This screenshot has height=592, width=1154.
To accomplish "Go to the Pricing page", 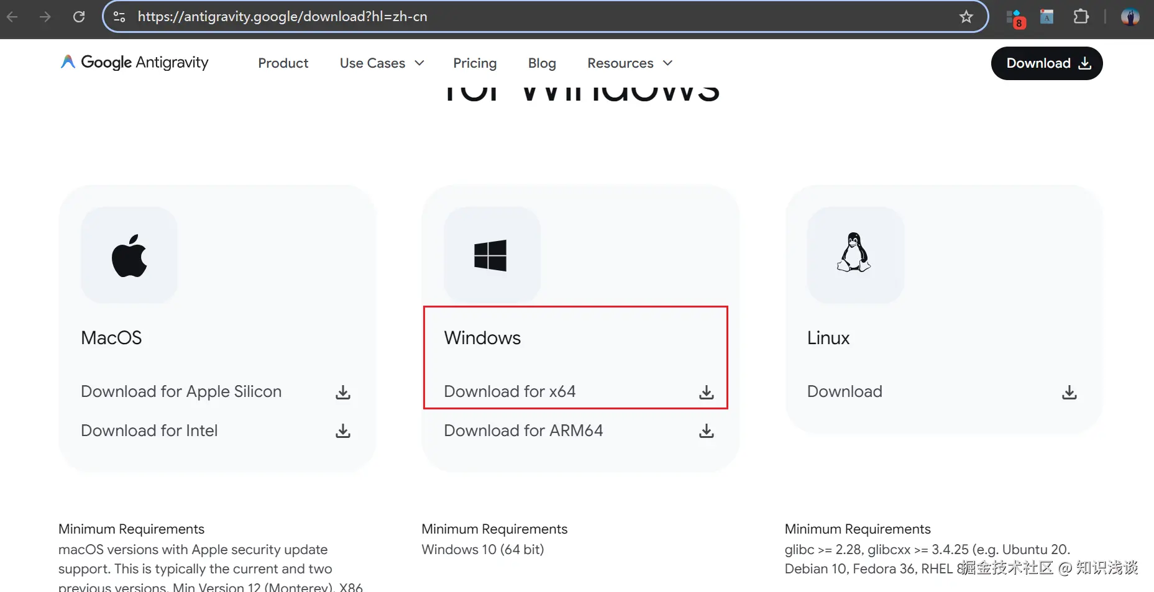I will click(475, 63).
